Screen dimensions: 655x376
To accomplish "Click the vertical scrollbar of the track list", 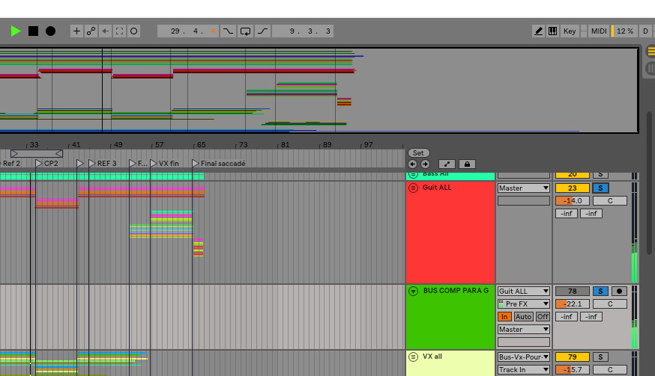I will coord(649,183).
